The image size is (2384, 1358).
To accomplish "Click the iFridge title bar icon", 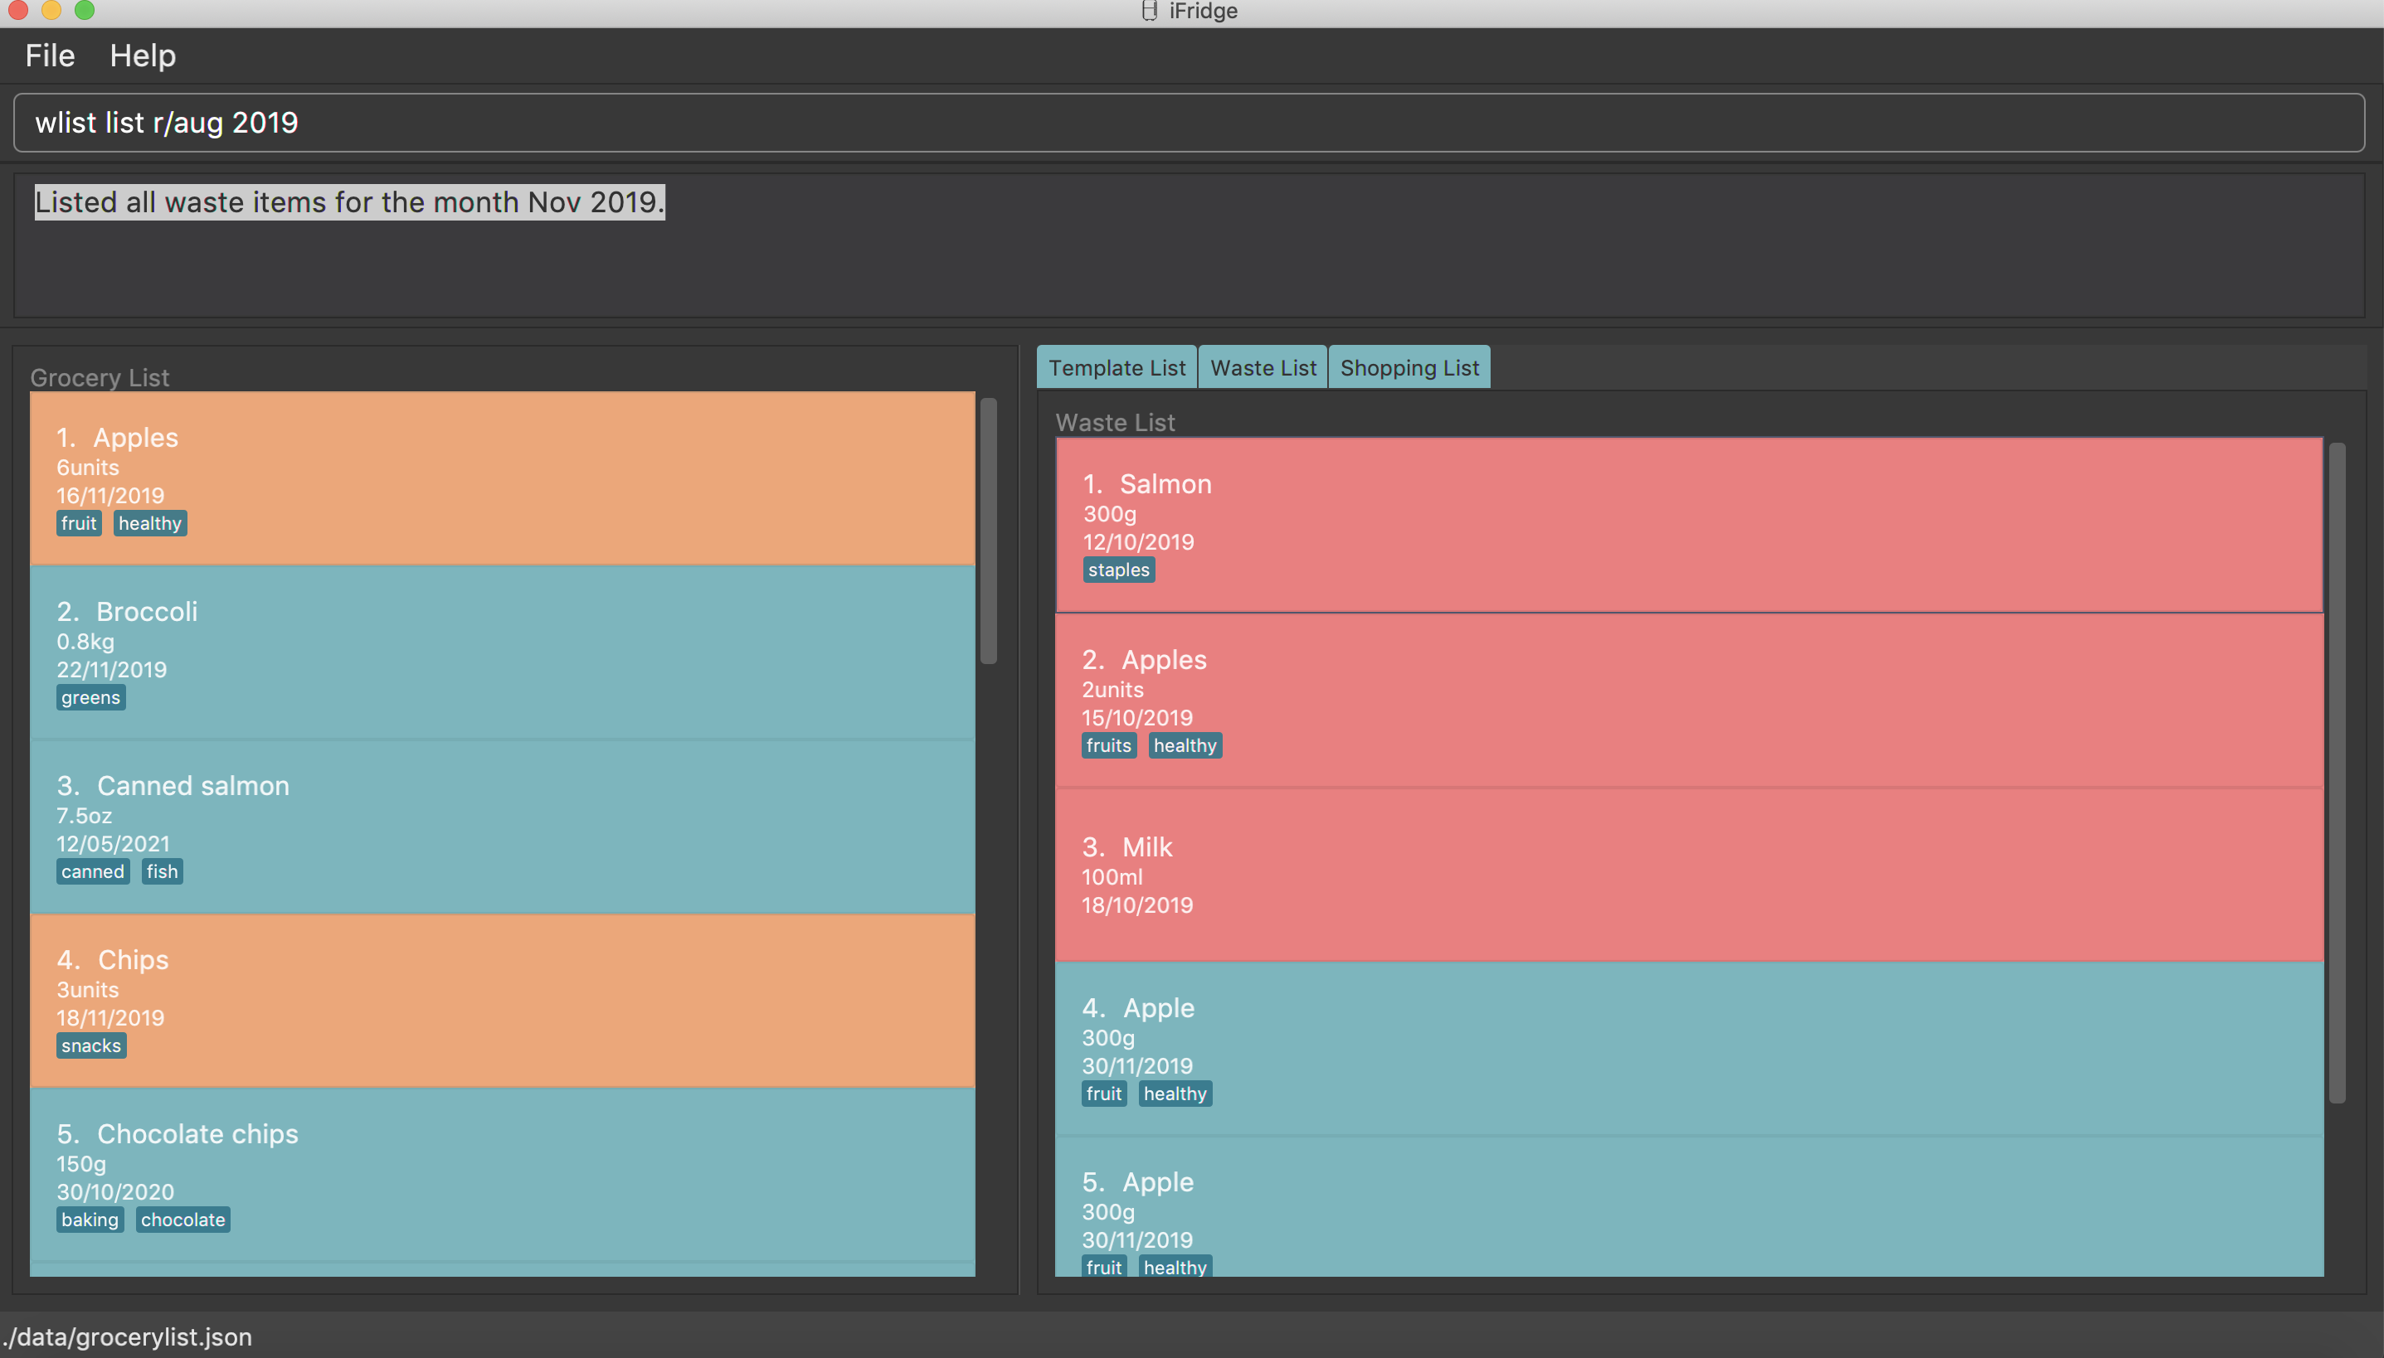I will click(1150, 12).
